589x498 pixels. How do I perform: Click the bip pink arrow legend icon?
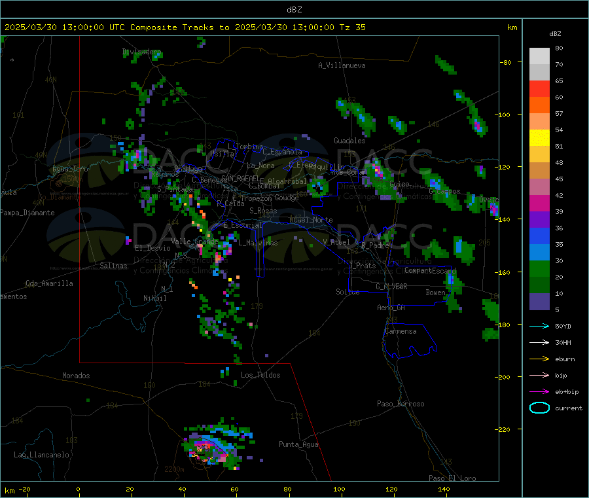coord(539,375)
